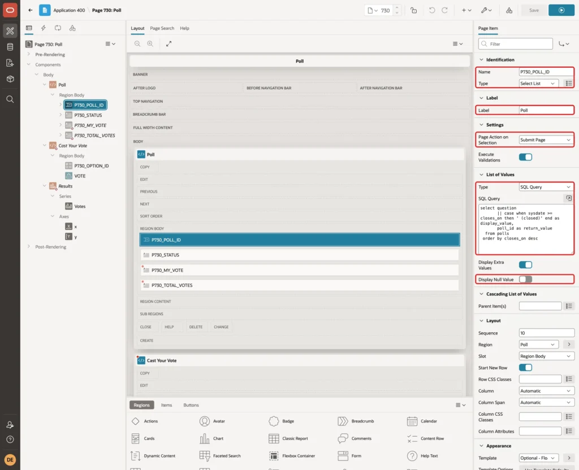This screenshot has width=579, height=470.
Task: Enable Display Null Value switch
Action: click(x=525, y=279)
